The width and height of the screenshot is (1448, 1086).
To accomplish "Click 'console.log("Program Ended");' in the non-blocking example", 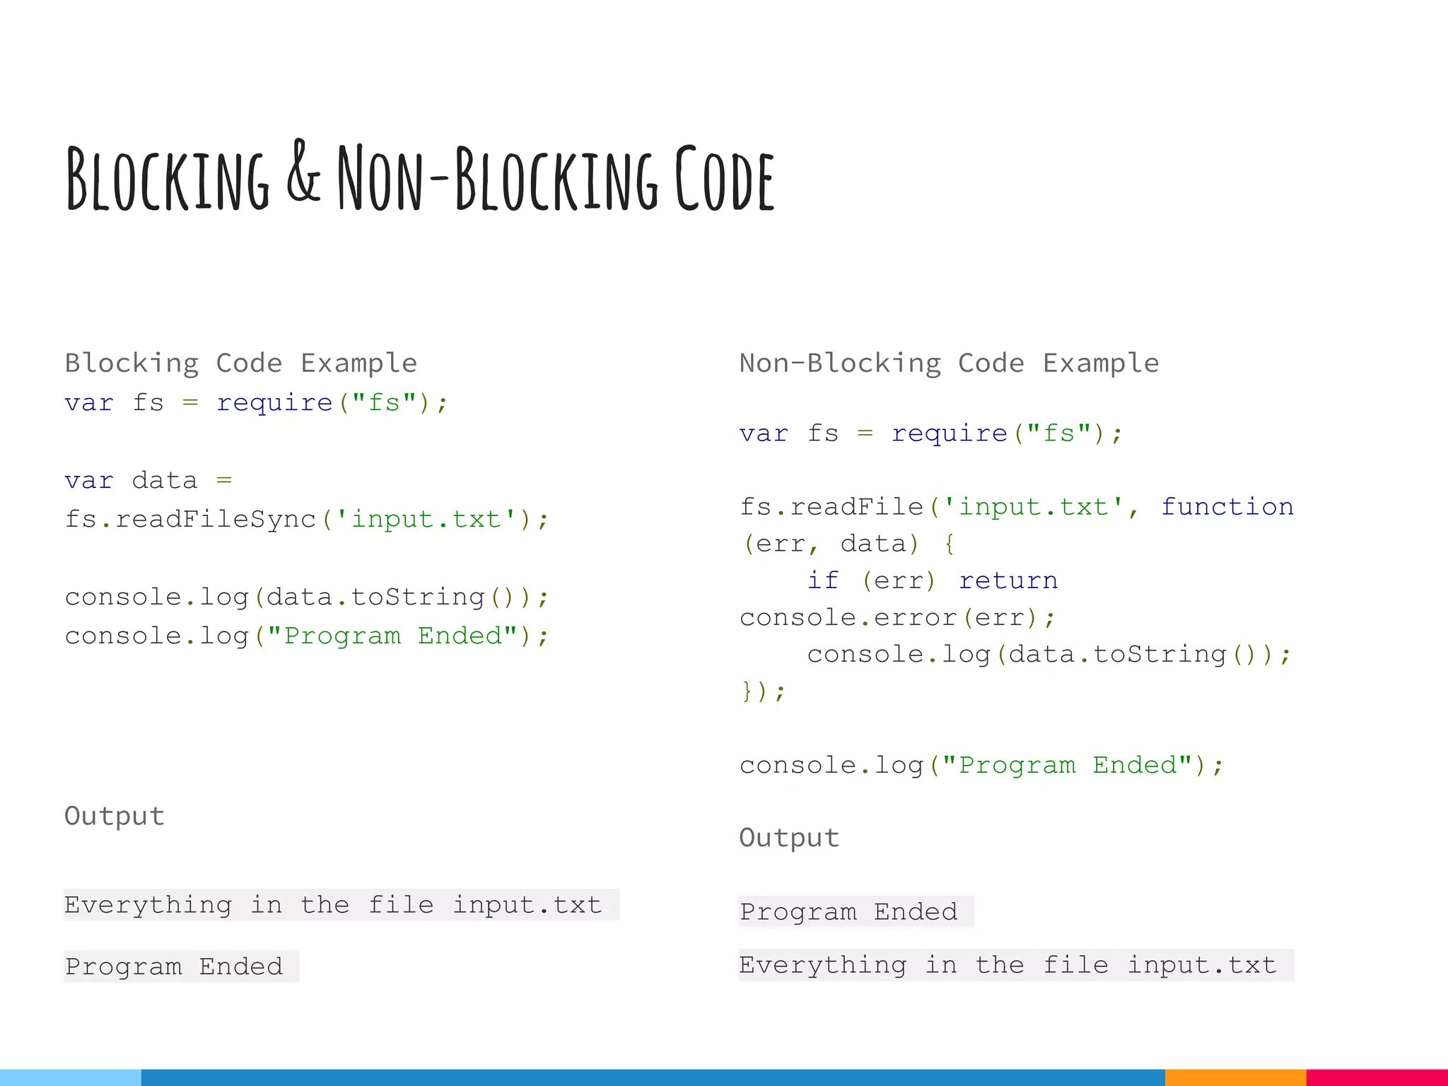I will click(981, 766).
